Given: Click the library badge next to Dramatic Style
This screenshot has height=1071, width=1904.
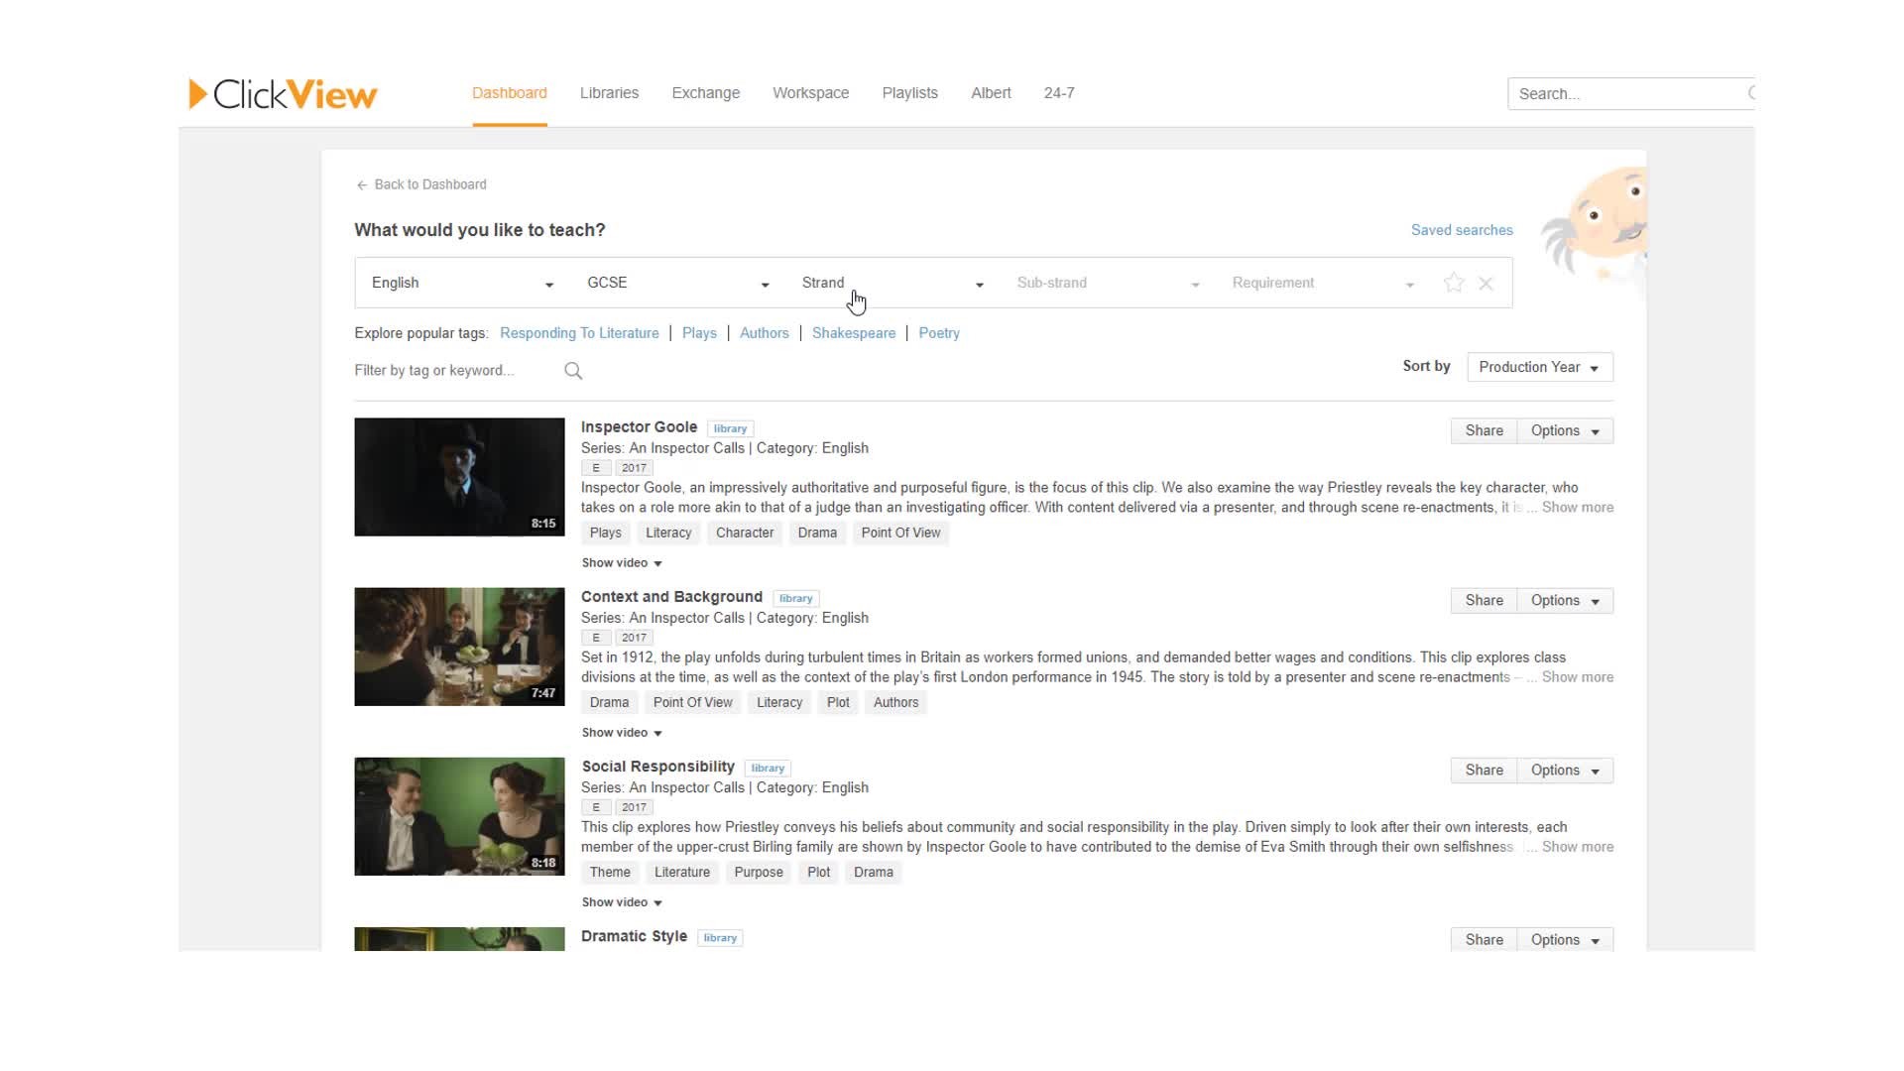Looking at the screenshot, I should (720, 938).
